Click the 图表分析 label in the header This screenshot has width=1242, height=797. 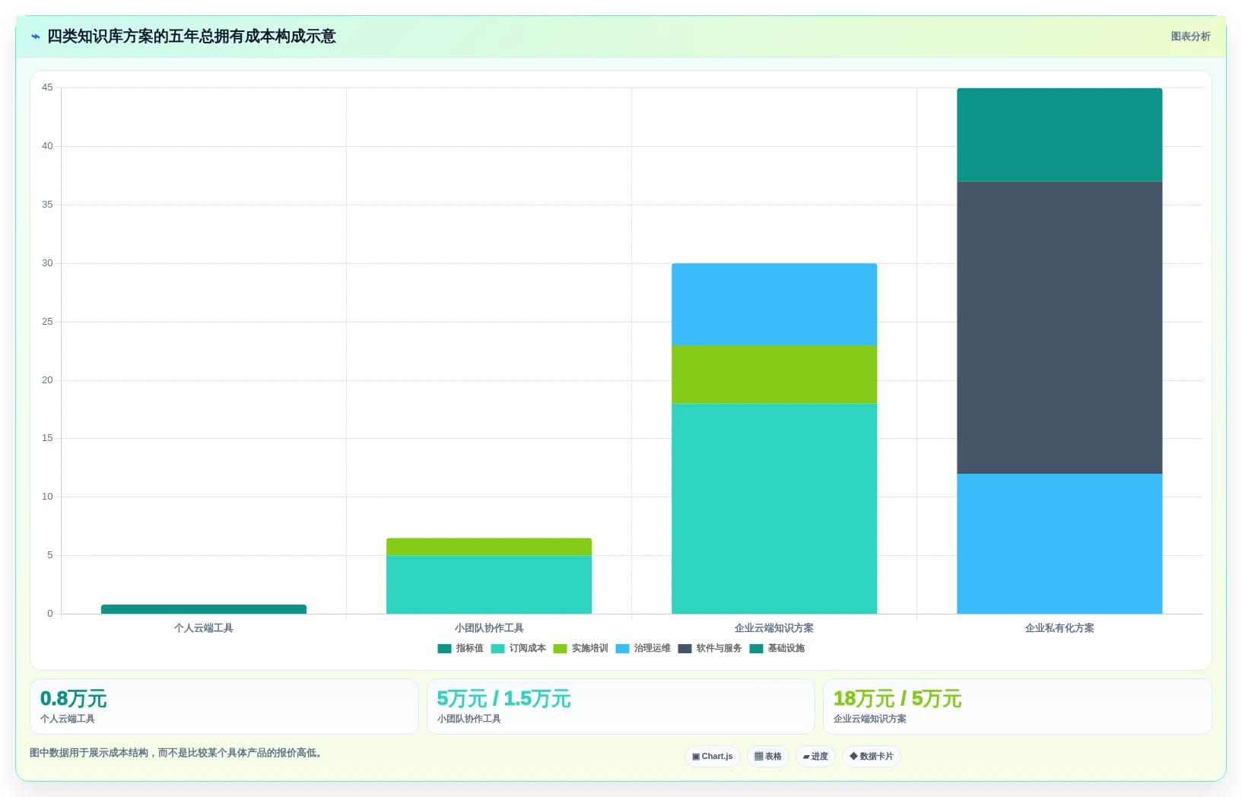(1190, 37)
